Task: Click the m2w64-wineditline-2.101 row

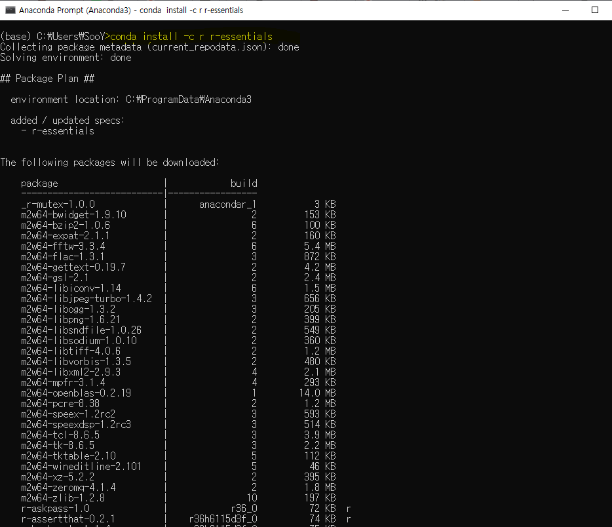Action: (178, 467)
